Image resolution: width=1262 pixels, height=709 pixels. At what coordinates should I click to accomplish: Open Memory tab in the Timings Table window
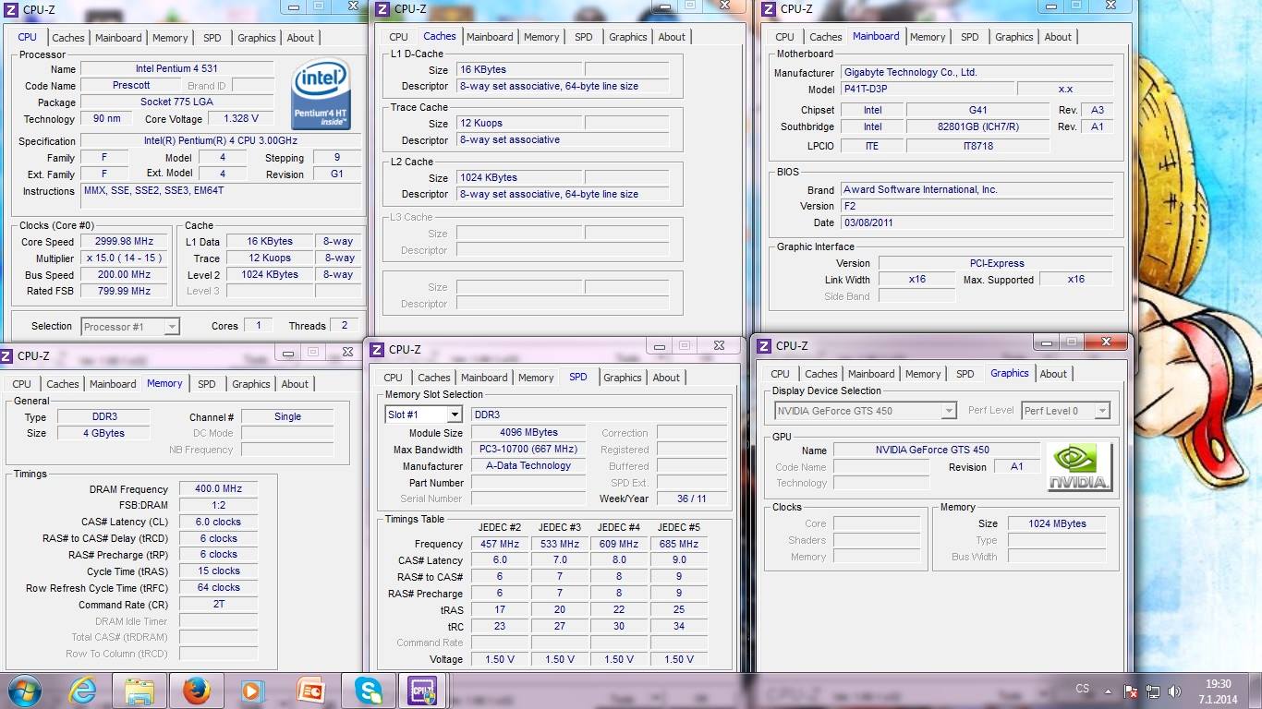[x=536, y=378]
